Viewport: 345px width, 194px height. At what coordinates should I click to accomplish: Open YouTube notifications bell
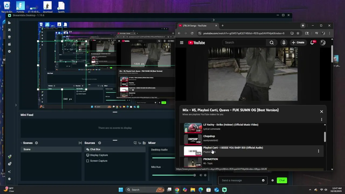pyautogui.click(x=313, y=43)
